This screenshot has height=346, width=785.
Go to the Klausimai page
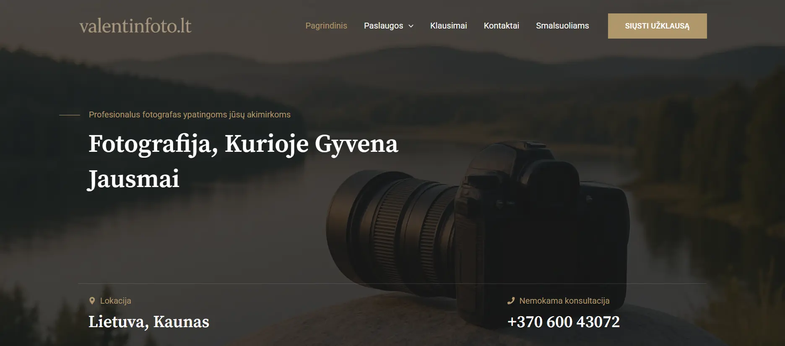[x=448, y=26]
